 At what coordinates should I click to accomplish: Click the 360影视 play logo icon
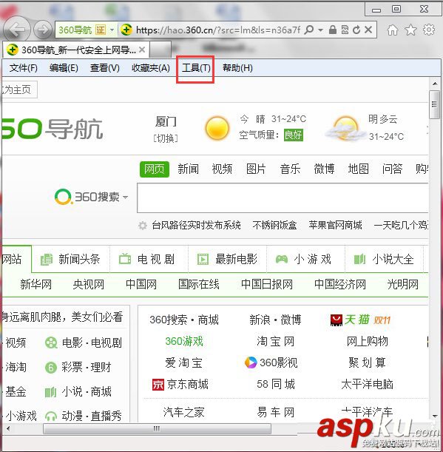tap(251, 362)
